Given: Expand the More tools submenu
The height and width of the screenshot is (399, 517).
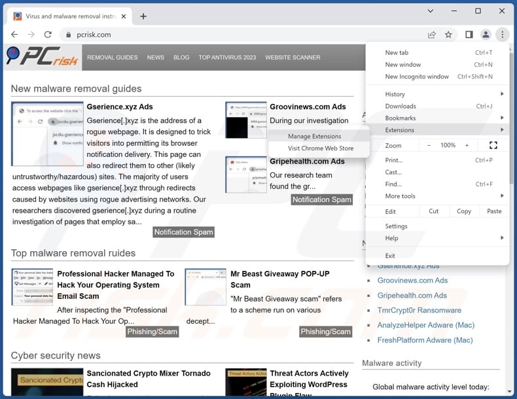Looking at the screenshot, I should point(401,196).
